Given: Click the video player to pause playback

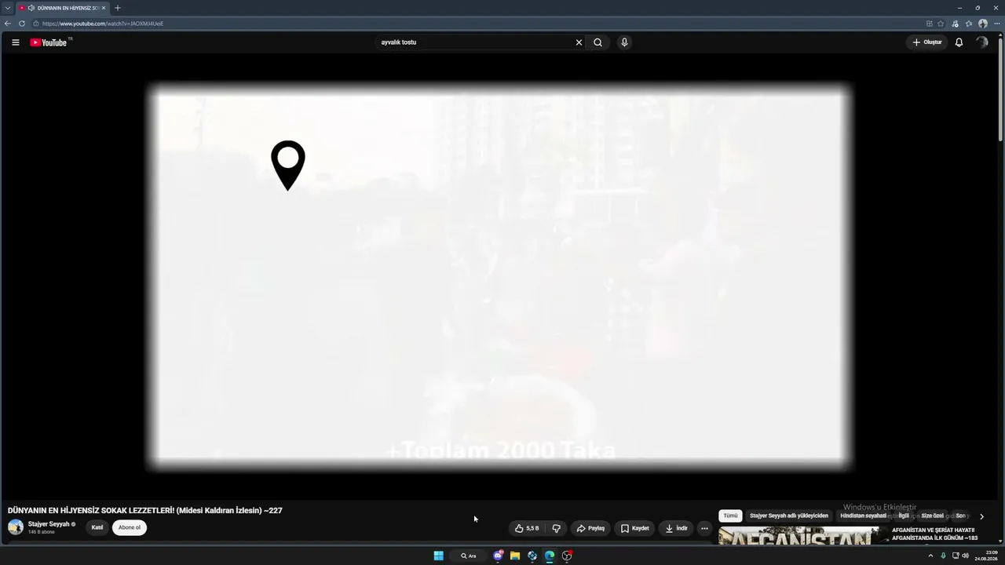Looking at the screenshot, I should click(x=499, y=276).
